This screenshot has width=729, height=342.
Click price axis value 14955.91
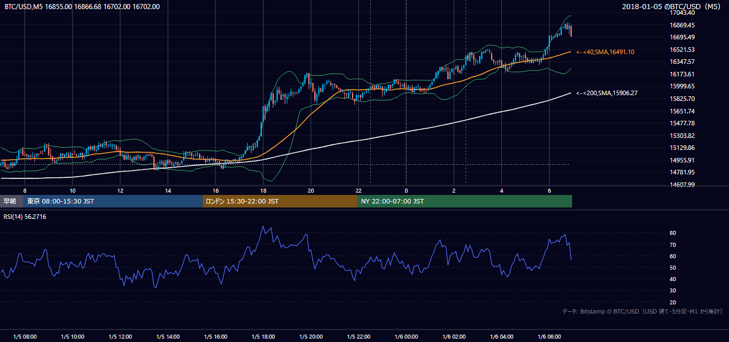(682, 160)
